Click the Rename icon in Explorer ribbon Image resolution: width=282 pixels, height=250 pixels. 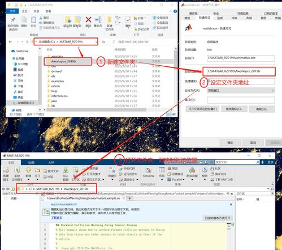(98, 19)
